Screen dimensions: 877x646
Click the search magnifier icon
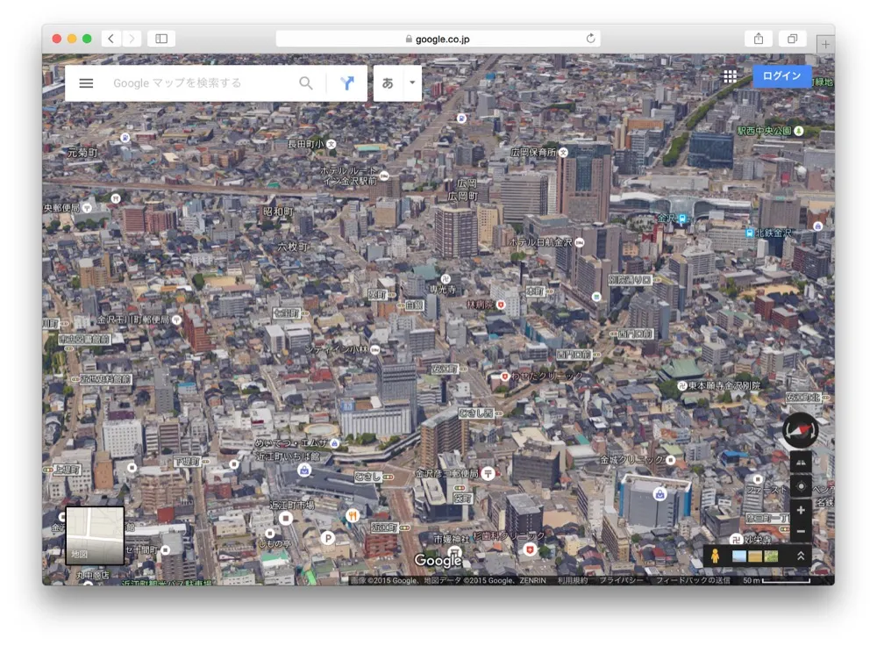tap(306, 83)
